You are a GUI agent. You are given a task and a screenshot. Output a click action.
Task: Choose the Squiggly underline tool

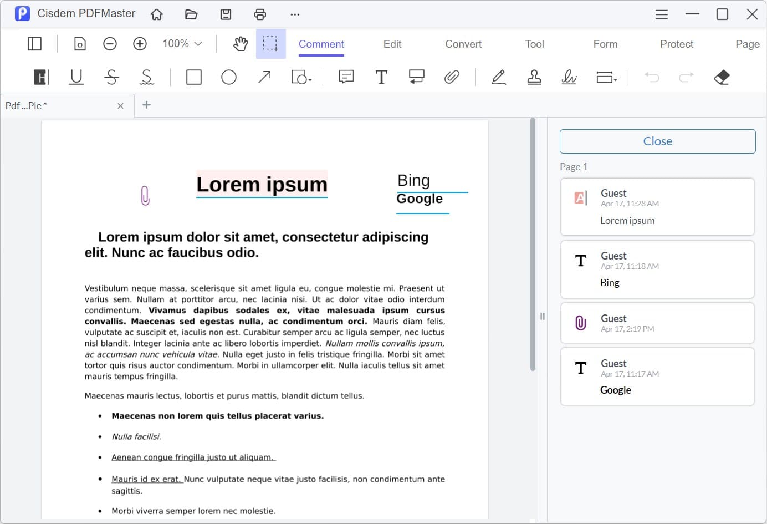click(146, 77)
